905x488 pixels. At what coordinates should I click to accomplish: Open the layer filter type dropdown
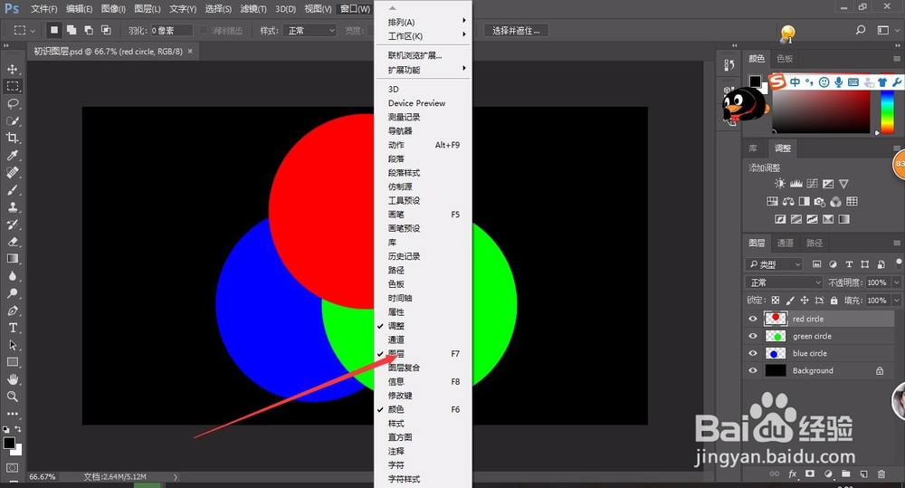pos(774,264)
